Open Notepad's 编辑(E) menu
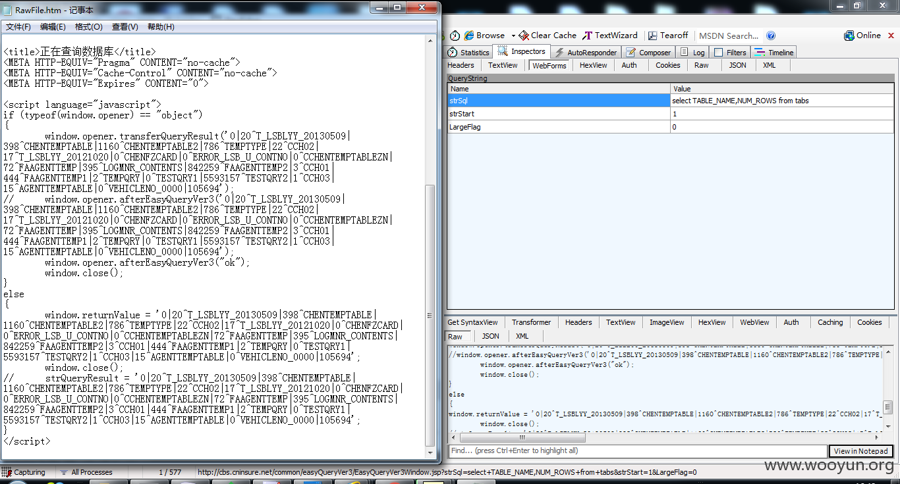The height and width of the screenshot is (484, 900). pos(53,27)
